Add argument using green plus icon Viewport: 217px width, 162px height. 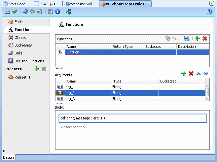tap(184, 73)
